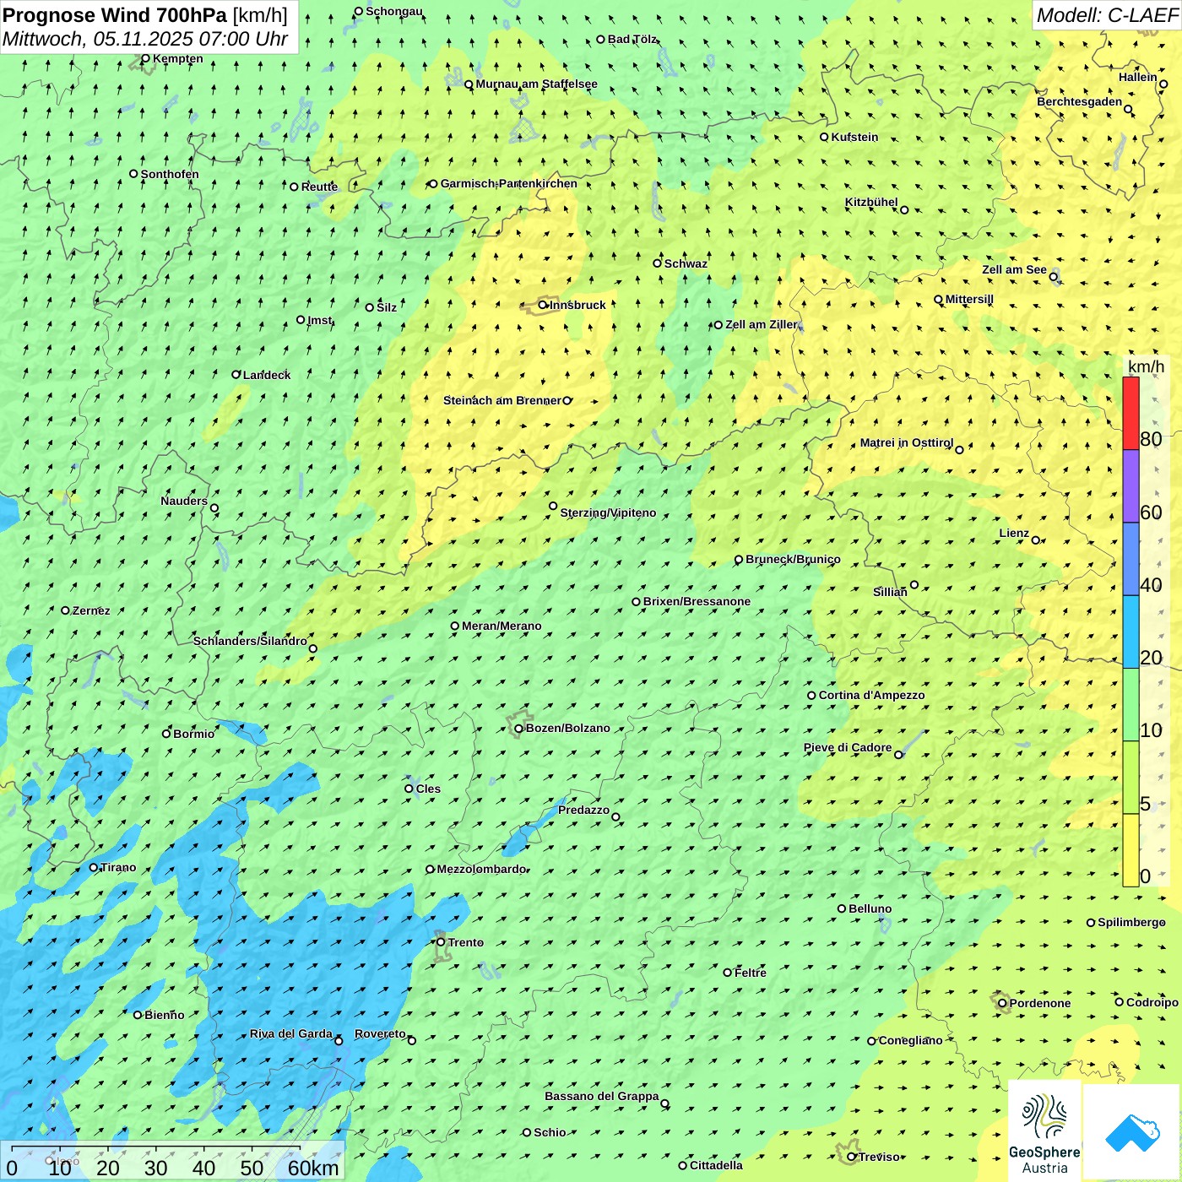Click the purple 60 km/h legend color
1182x1182 pixels.
pos(1130,486)
